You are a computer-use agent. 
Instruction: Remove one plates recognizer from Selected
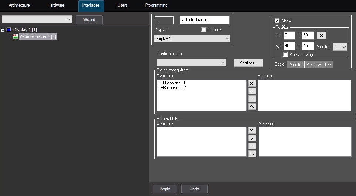tap(252, 99)
